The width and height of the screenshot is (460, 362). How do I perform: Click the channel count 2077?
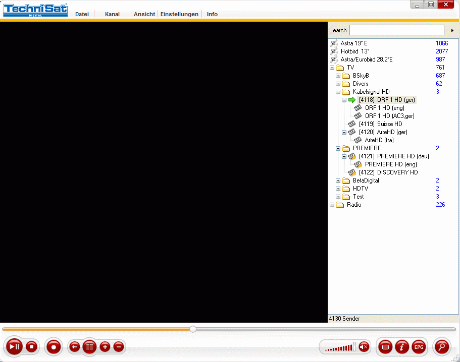[442, 51]
